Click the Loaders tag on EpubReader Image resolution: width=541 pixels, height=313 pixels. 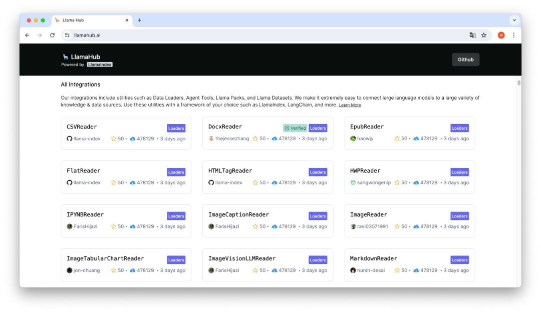tap(459, 128)
